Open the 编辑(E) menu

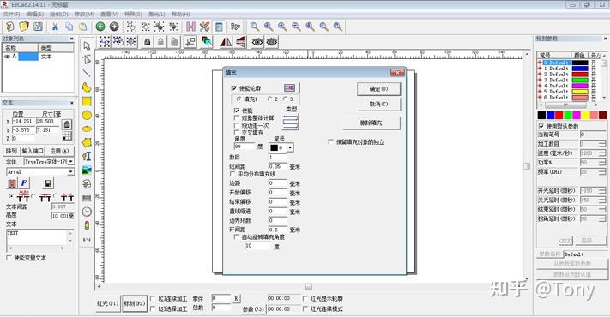(x=35, y=14)
